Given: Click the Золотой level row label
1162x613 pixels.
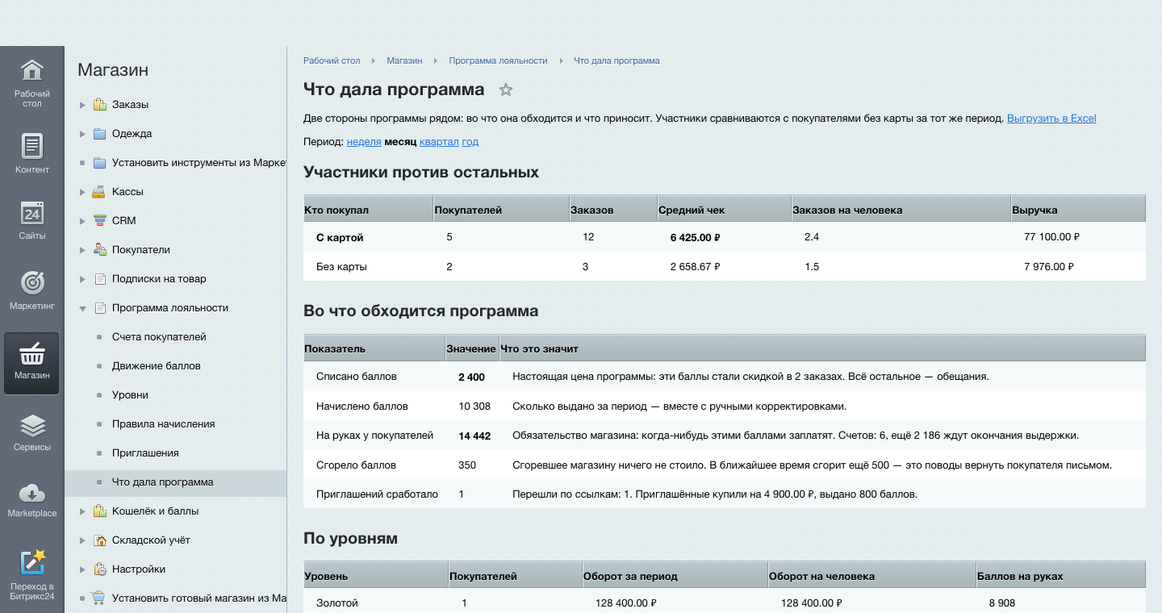Looking at the screenshot, I should pyautogui.click(x=336, y=603).
